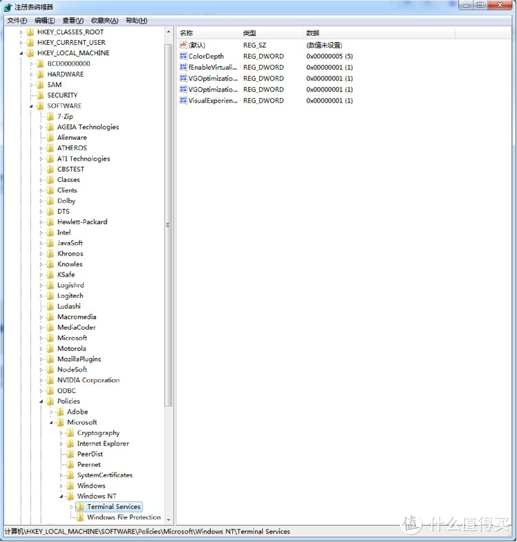Collapse the HKEY_LOCAL_MACHINE tree node
The image size is (517, 542).
(x=21, y=53)
